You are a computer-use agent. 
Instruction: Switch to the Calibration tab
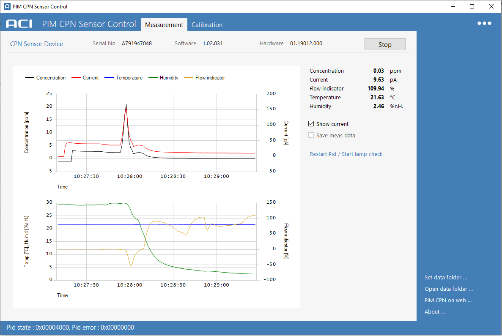(x=207, y=25)
